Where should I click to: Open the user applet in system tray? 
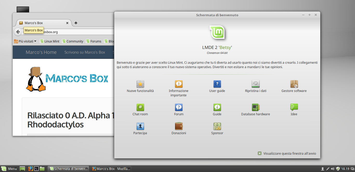click(x=323, y=169)
